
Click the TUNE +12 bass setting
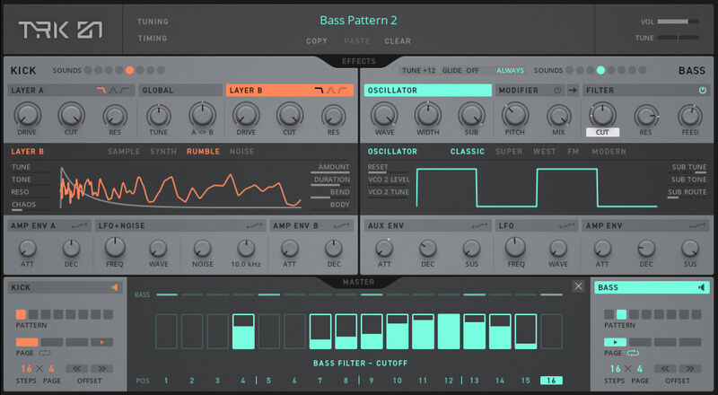coord(418,70)
